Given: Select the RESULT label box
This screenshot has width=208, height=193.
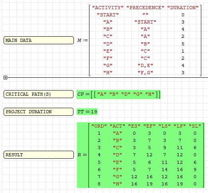Looking at the screenshot, I should click(x=39, y=155).
